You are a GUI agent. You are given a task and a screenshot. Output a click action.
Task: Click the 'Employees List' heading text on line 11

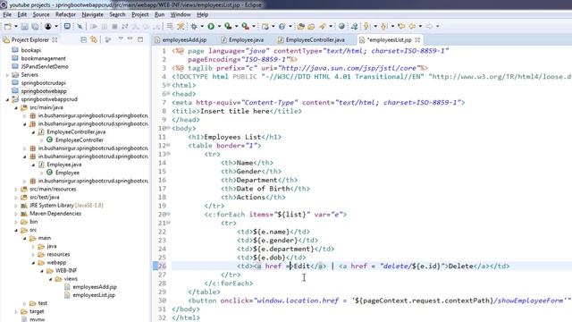(232, 137)
